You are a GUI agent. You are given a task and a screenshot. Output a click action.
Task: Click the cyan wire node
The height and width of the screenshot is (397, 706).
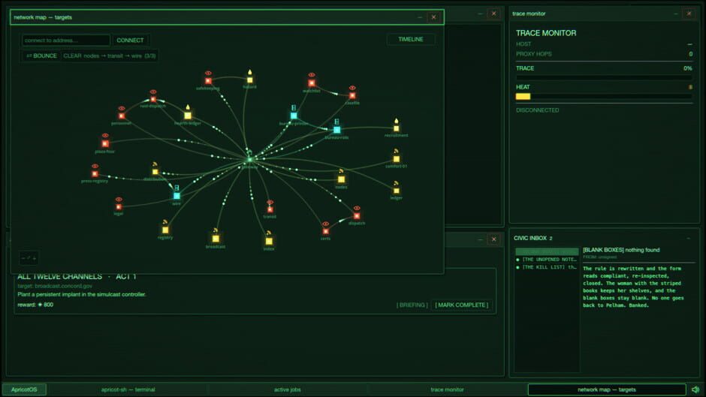176,196
